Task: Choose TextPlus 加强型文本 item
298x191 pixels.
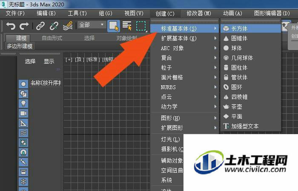Action: pos(251,126)
